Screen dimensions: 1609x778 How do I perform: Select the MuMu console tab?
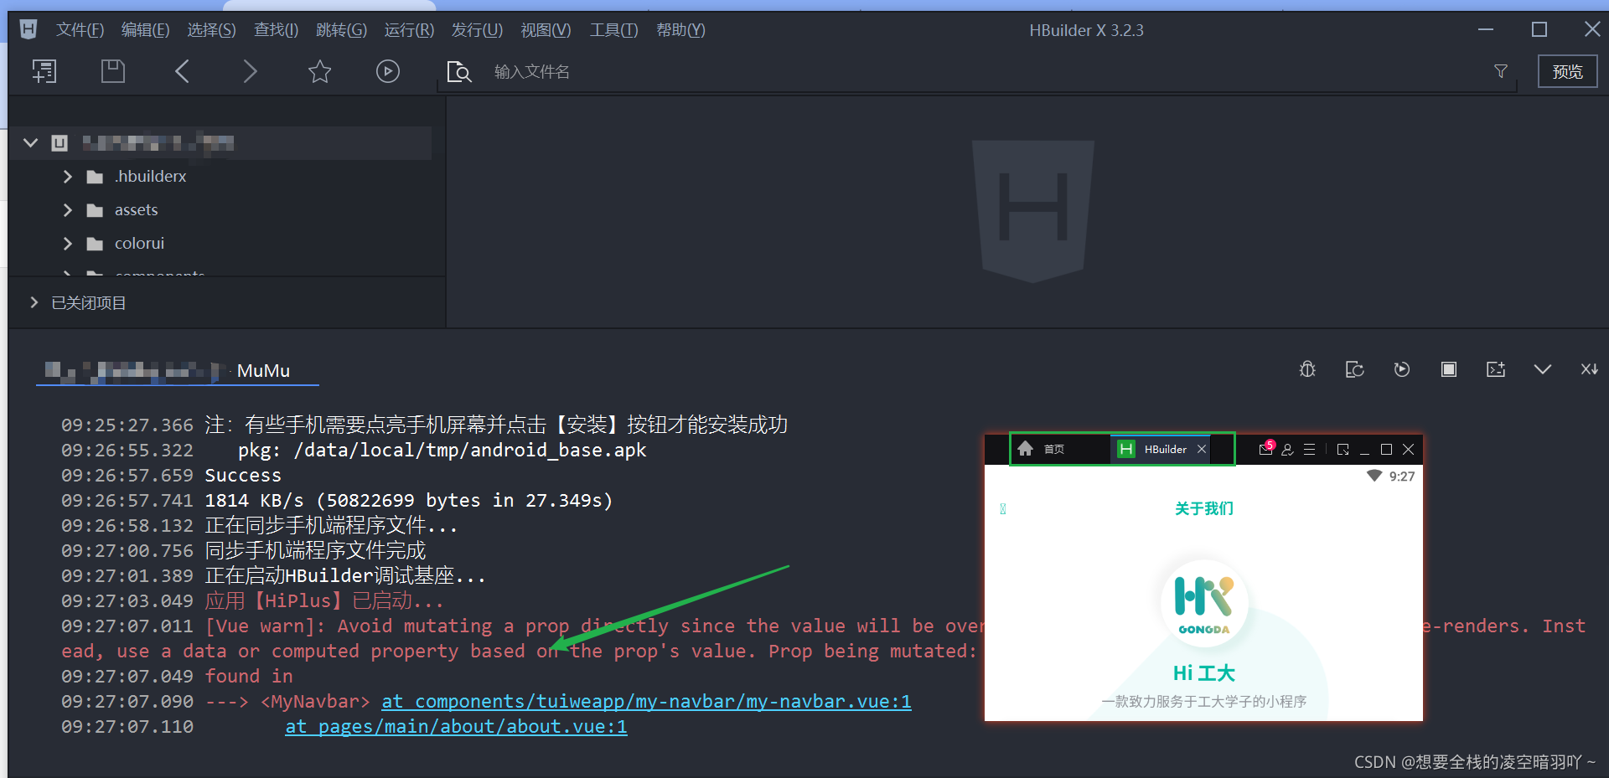178,371
